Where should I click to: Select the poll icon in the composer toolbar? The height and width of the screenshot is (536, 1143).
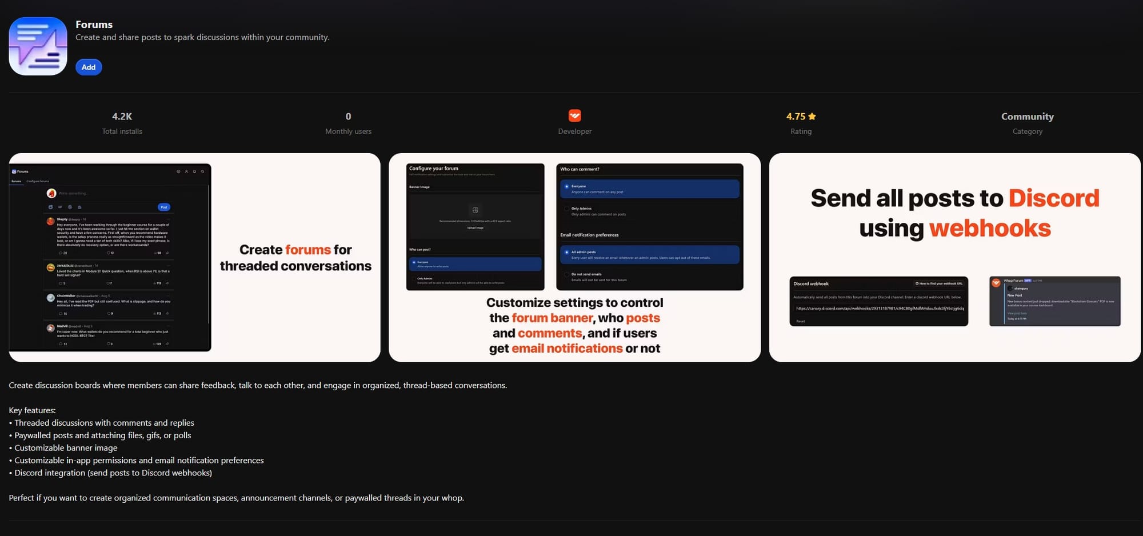pos(70,207)
